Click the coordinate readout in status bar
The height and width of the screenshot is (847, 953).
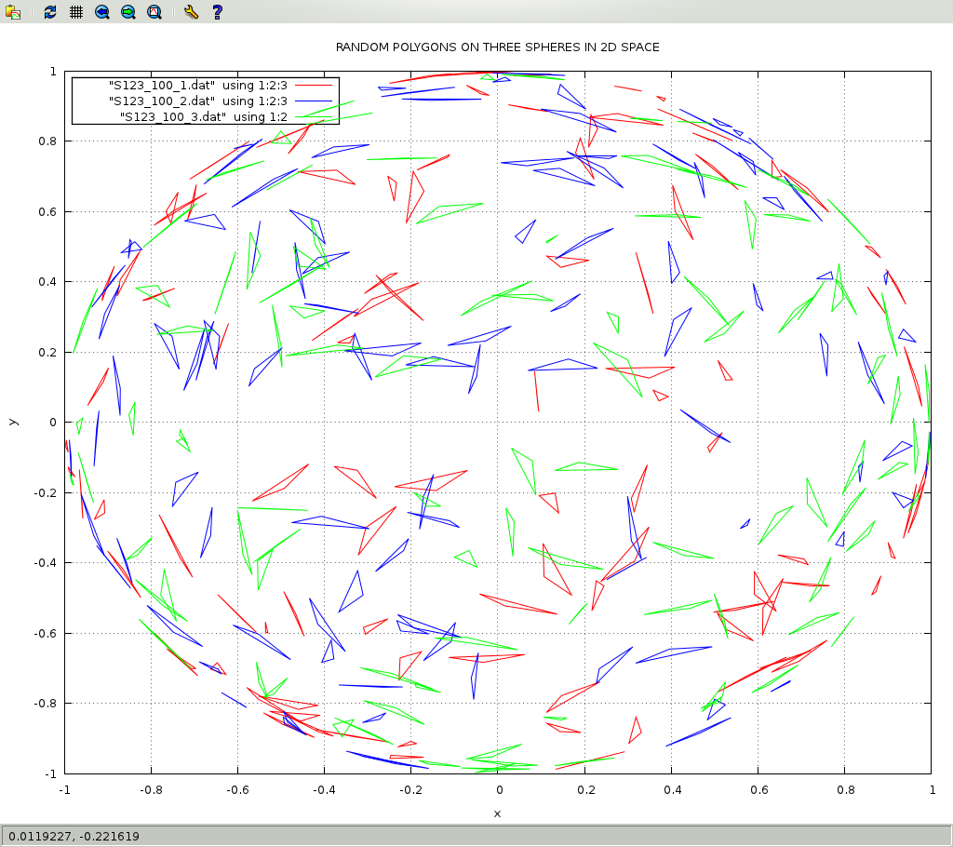(74, 836)
